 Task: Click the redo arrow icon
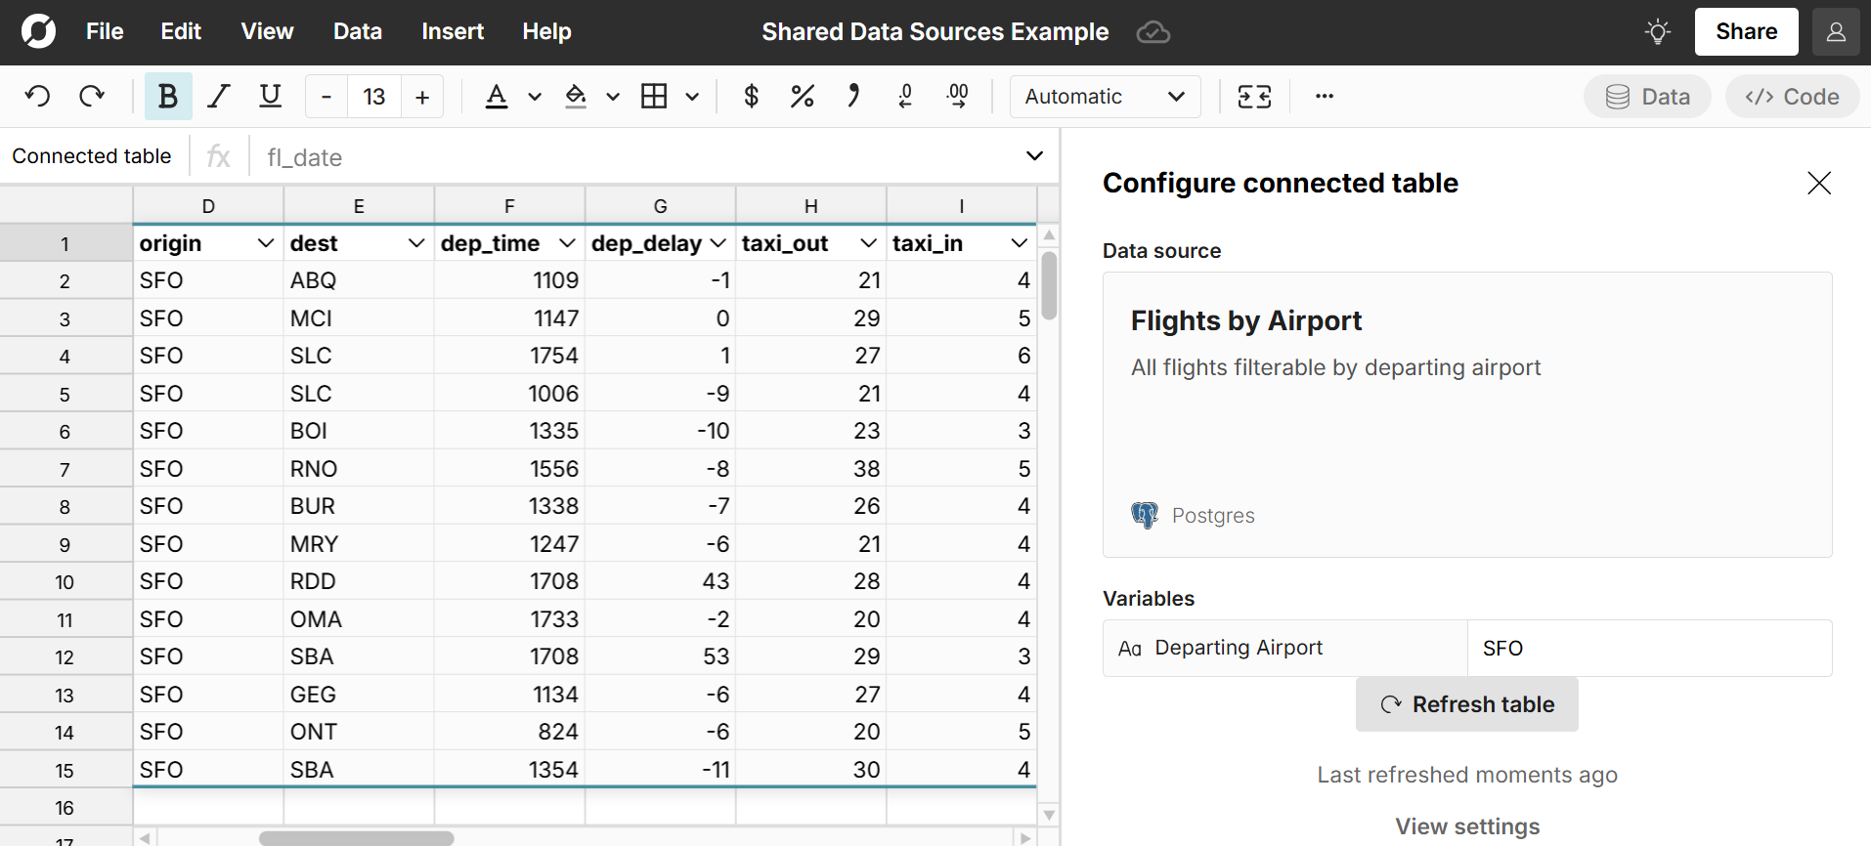pos(92,96)
